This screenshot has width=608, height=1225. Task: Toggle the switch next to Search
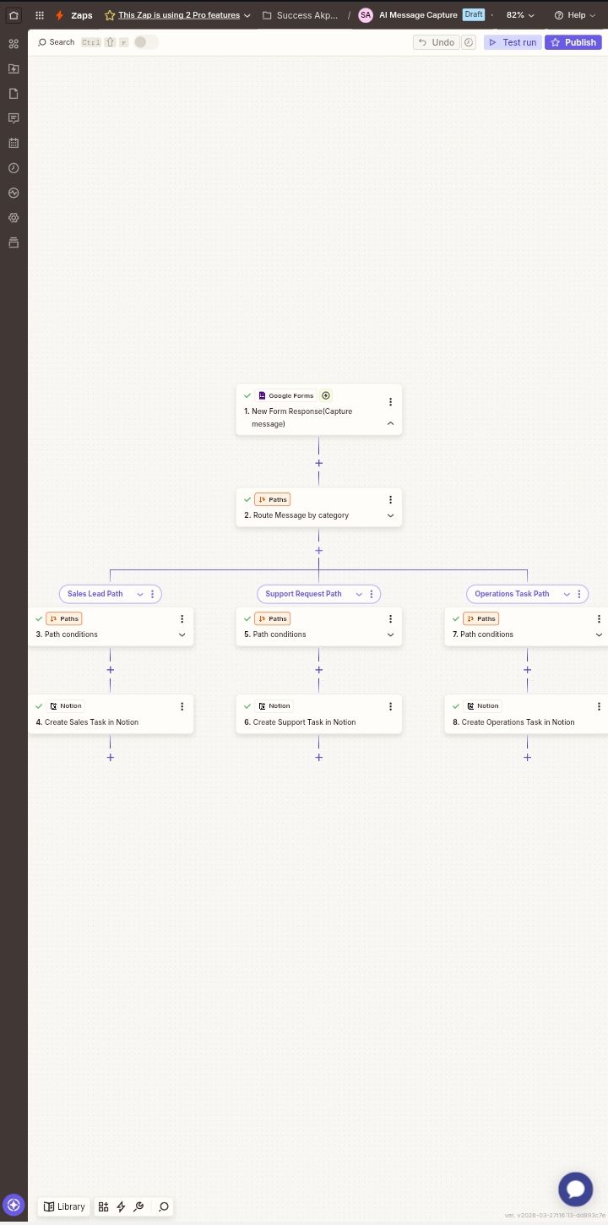pos(145,42)
